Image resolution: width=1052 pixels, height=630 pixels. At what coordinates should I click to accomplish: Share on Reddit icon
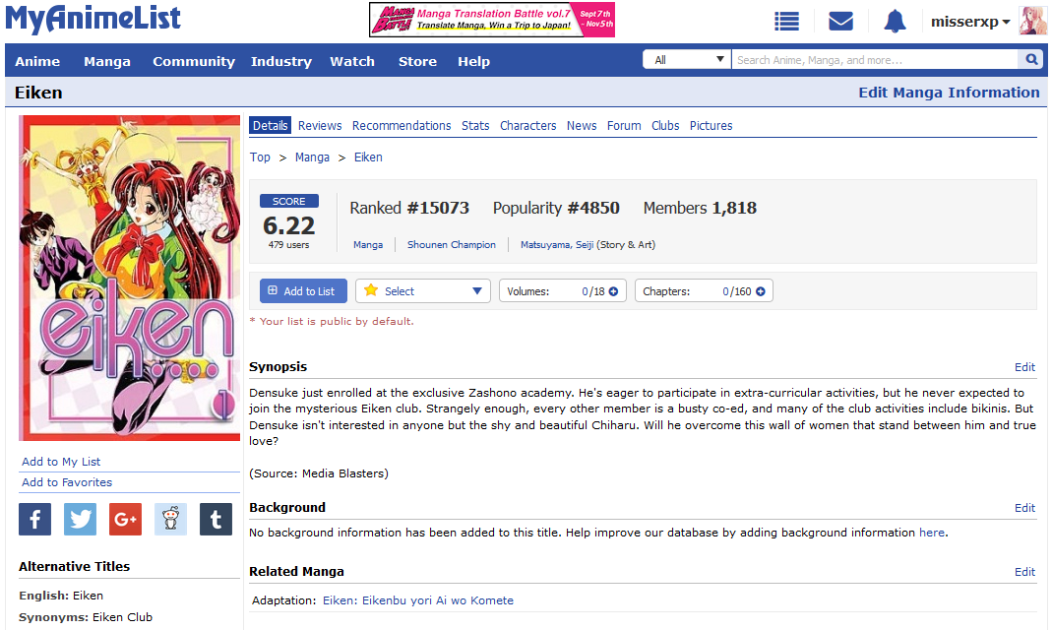pyautogui.click(x=170, y=520)
